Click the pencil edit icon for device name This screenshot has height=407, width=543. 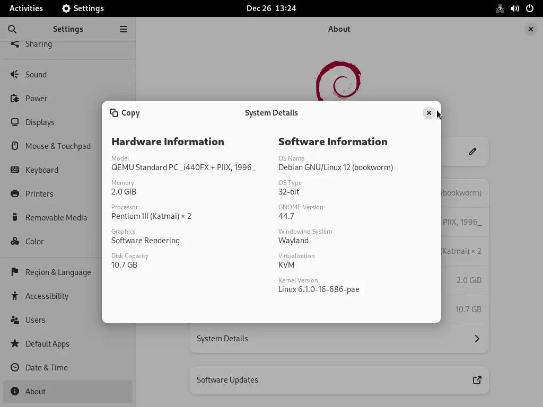(x=472, y=152)
